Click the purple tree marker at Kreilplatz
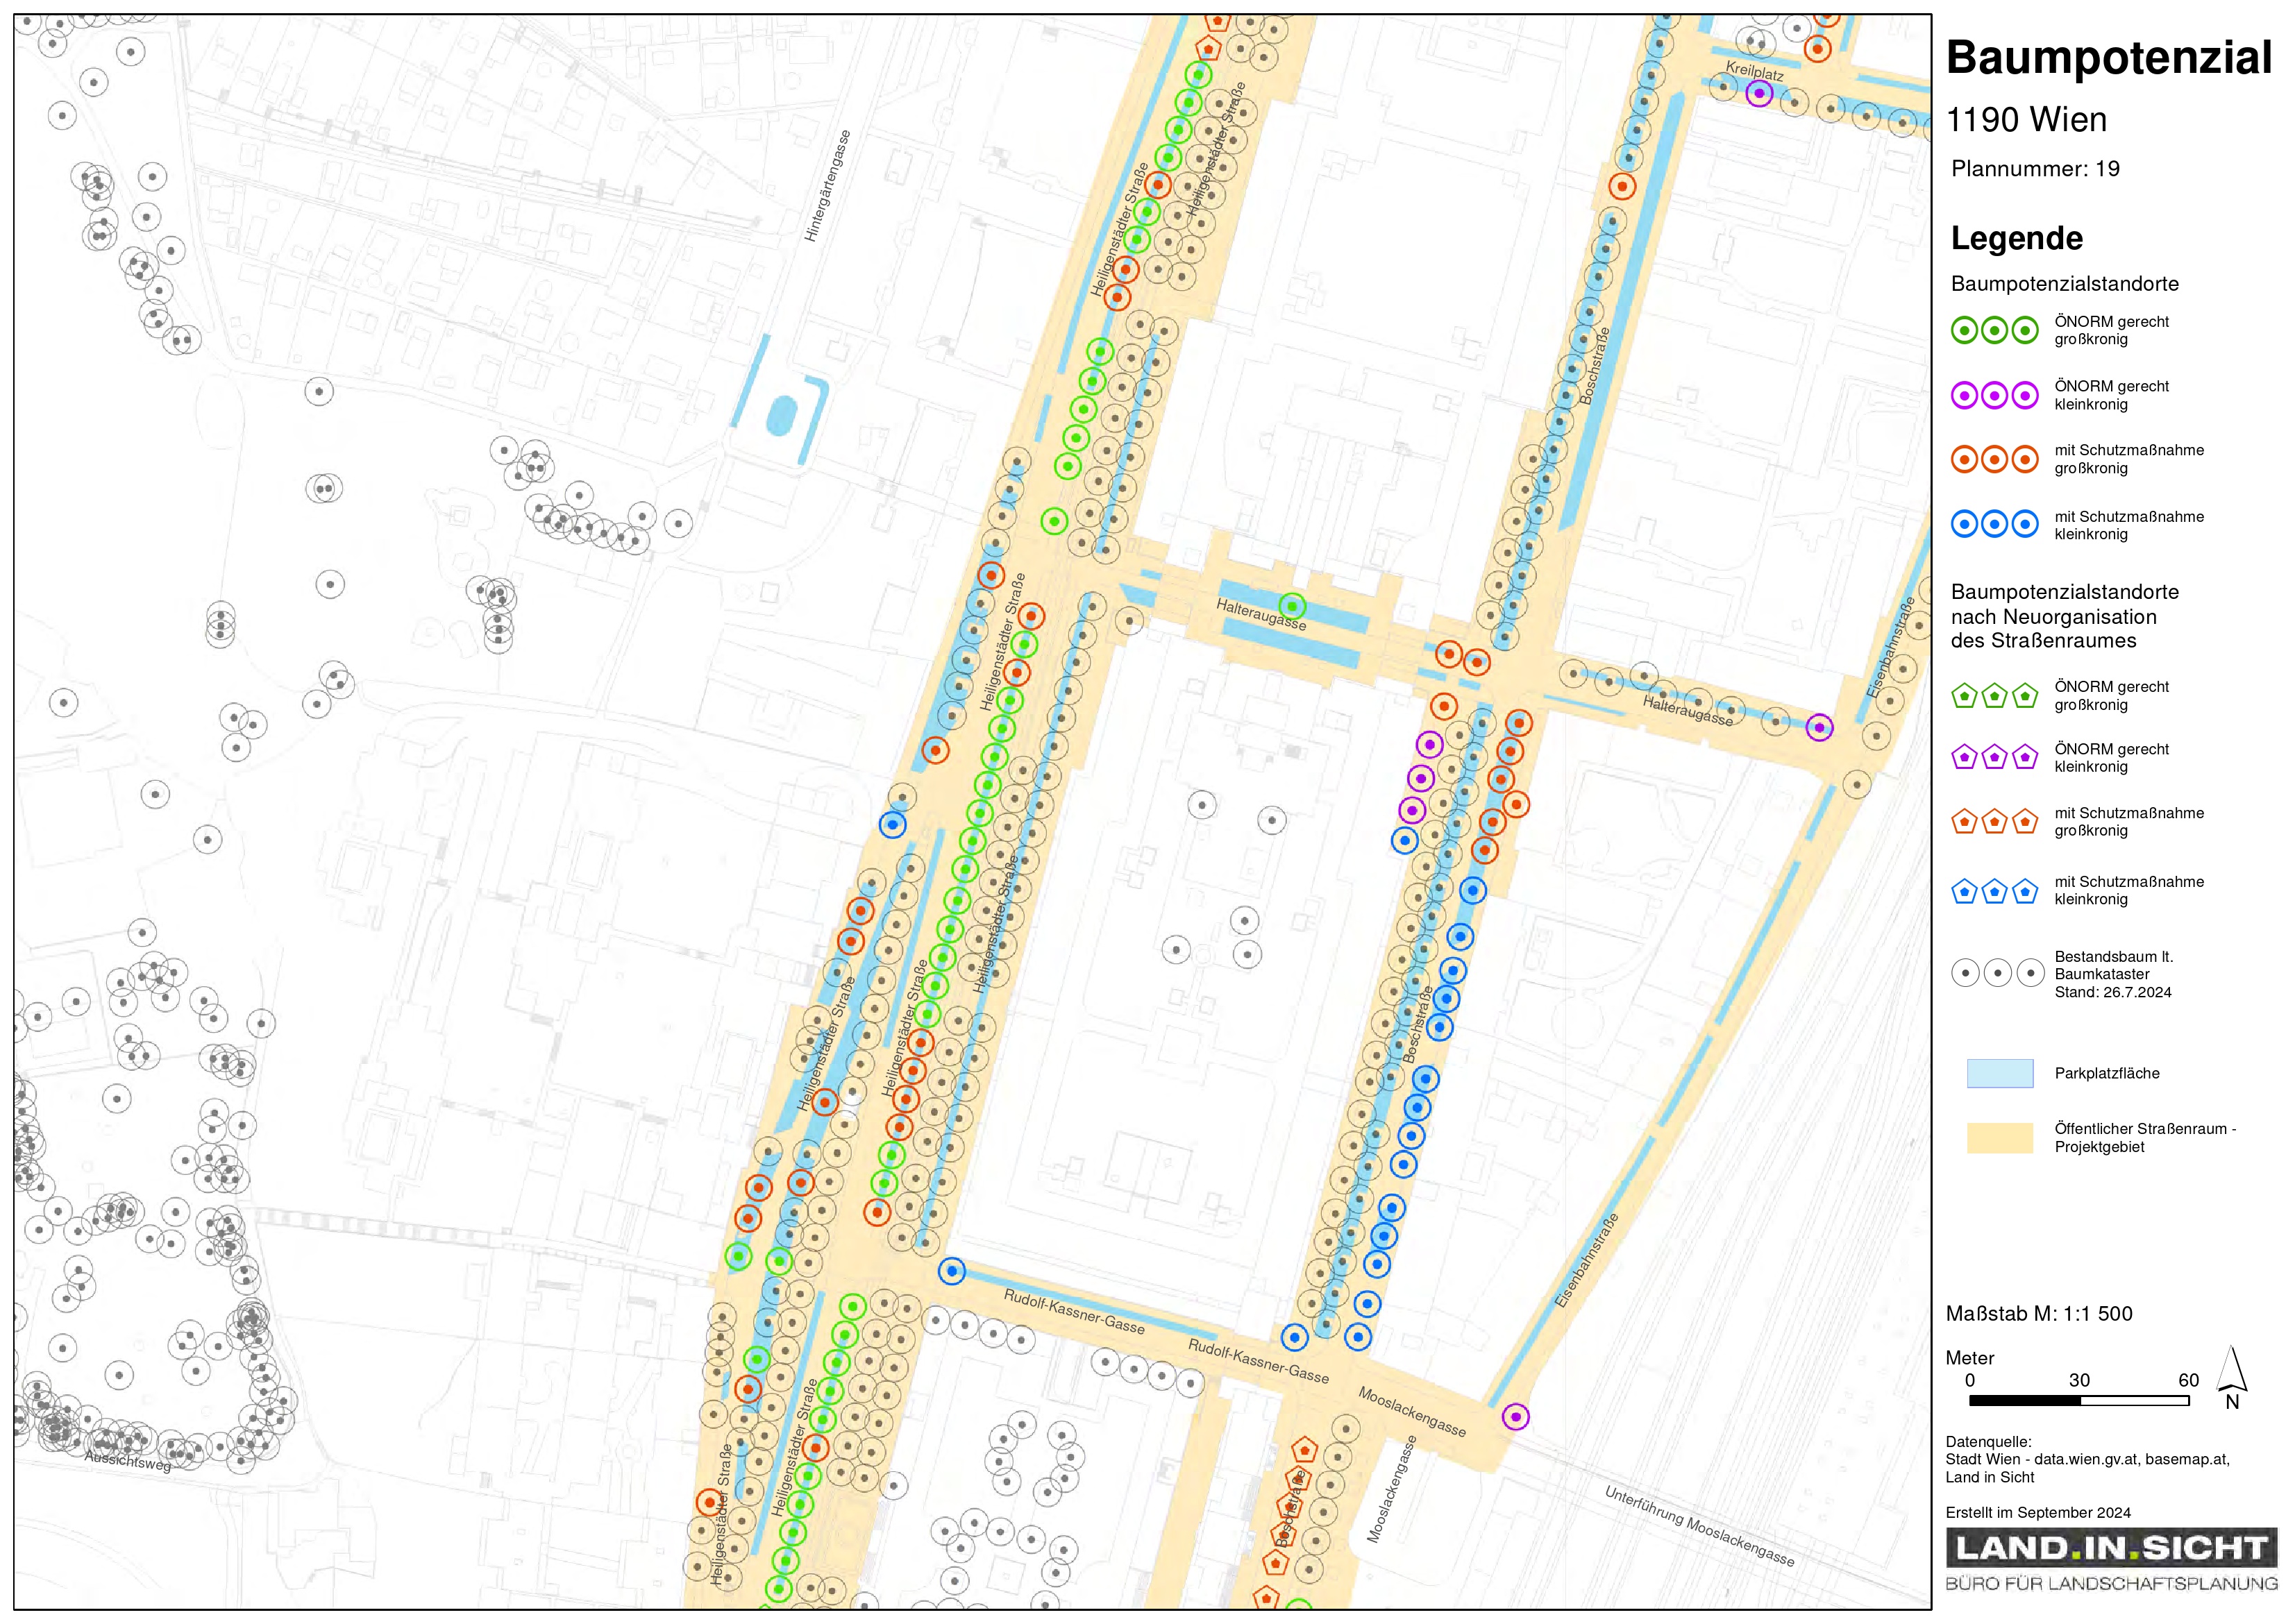The image size is (2295, 1624). (x=1759, y=93)
